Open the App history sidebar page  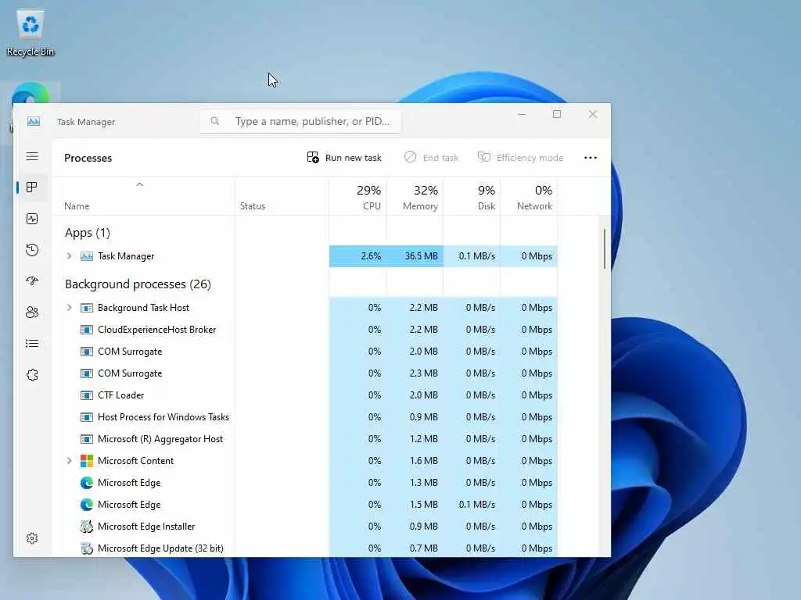[x=31, y=250]
